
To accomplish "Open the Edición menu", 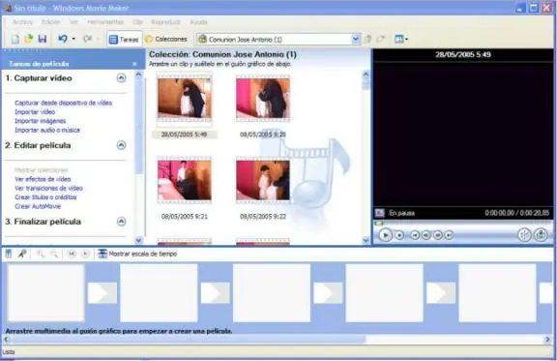I will tap(51, 22).
